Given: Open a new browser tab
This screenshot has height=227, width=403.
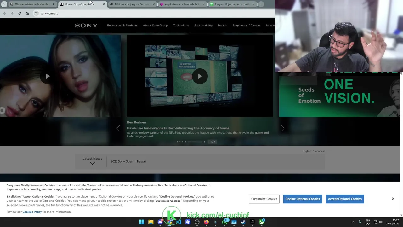Looking at the screenshot, I should pyautogui.click(x=261, y=4).
